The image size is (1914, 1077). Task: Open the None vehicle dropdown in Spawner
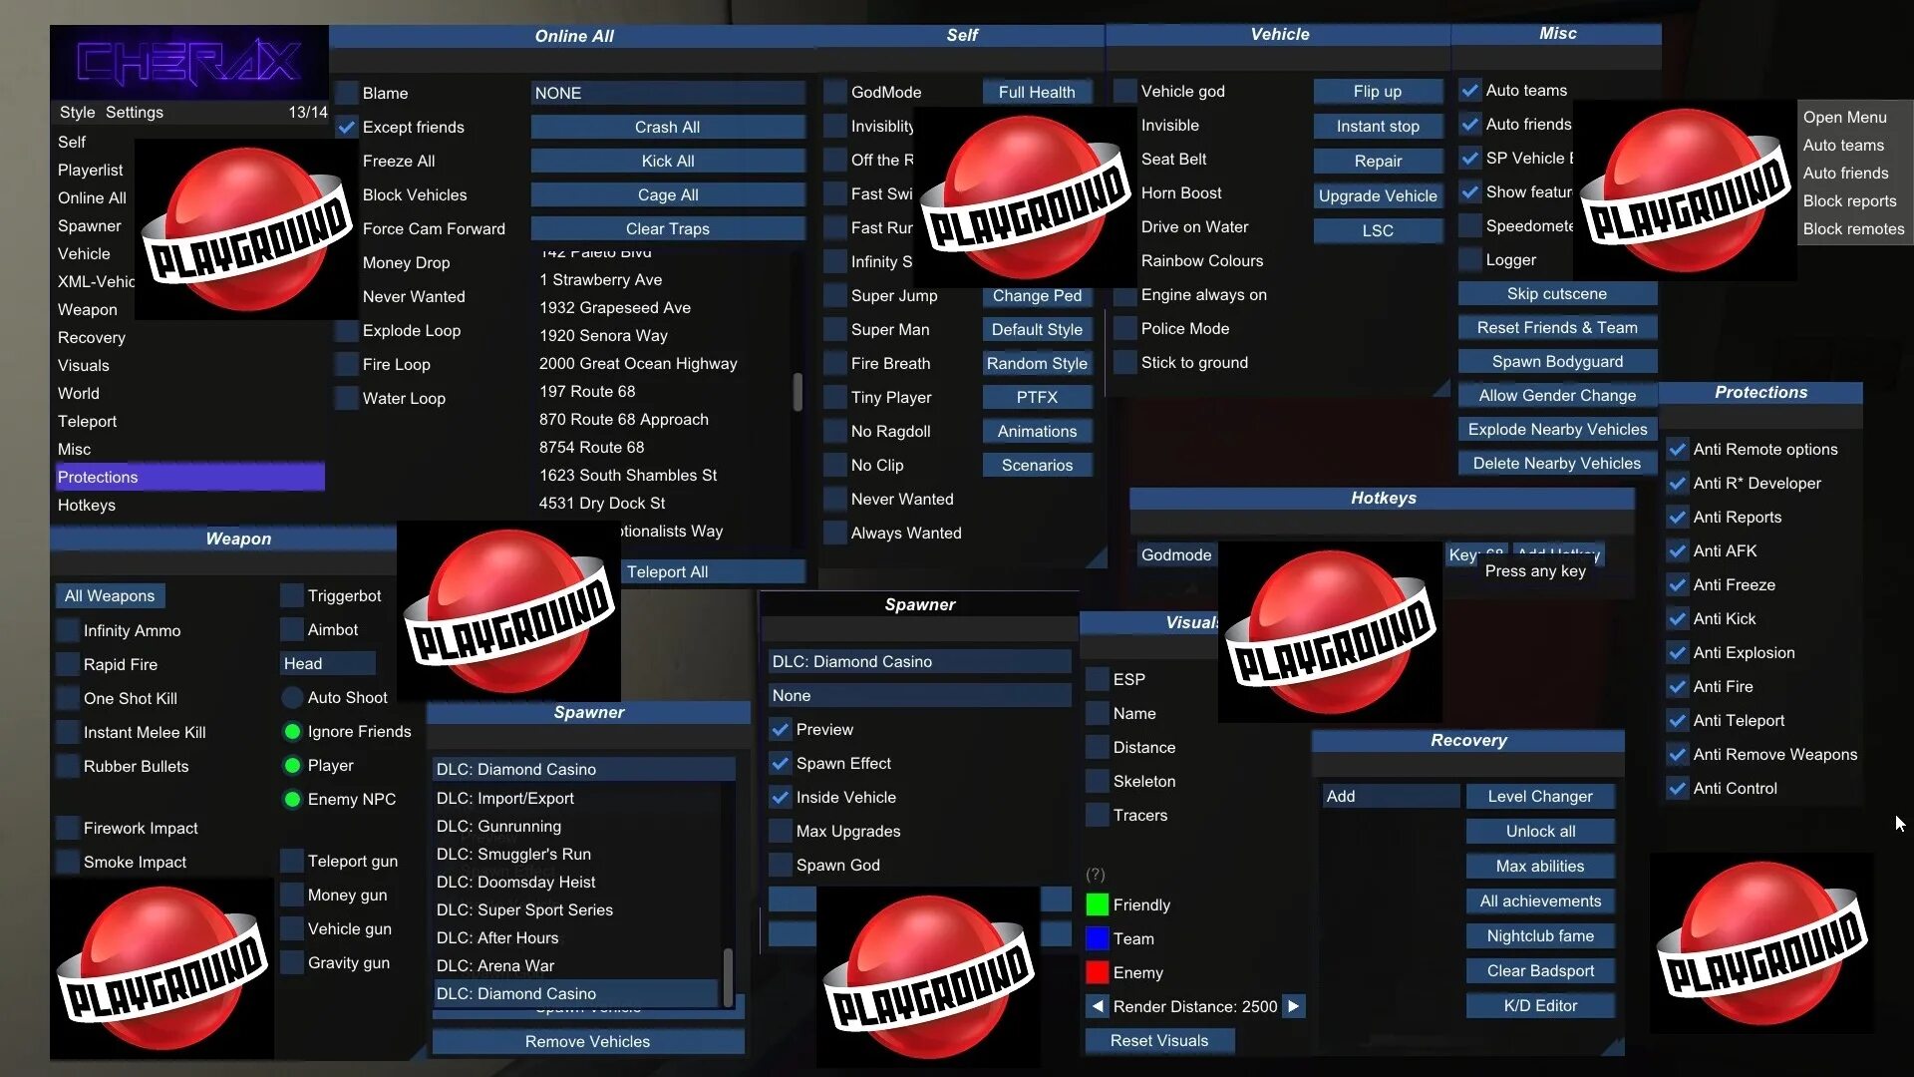click(919, 695)
